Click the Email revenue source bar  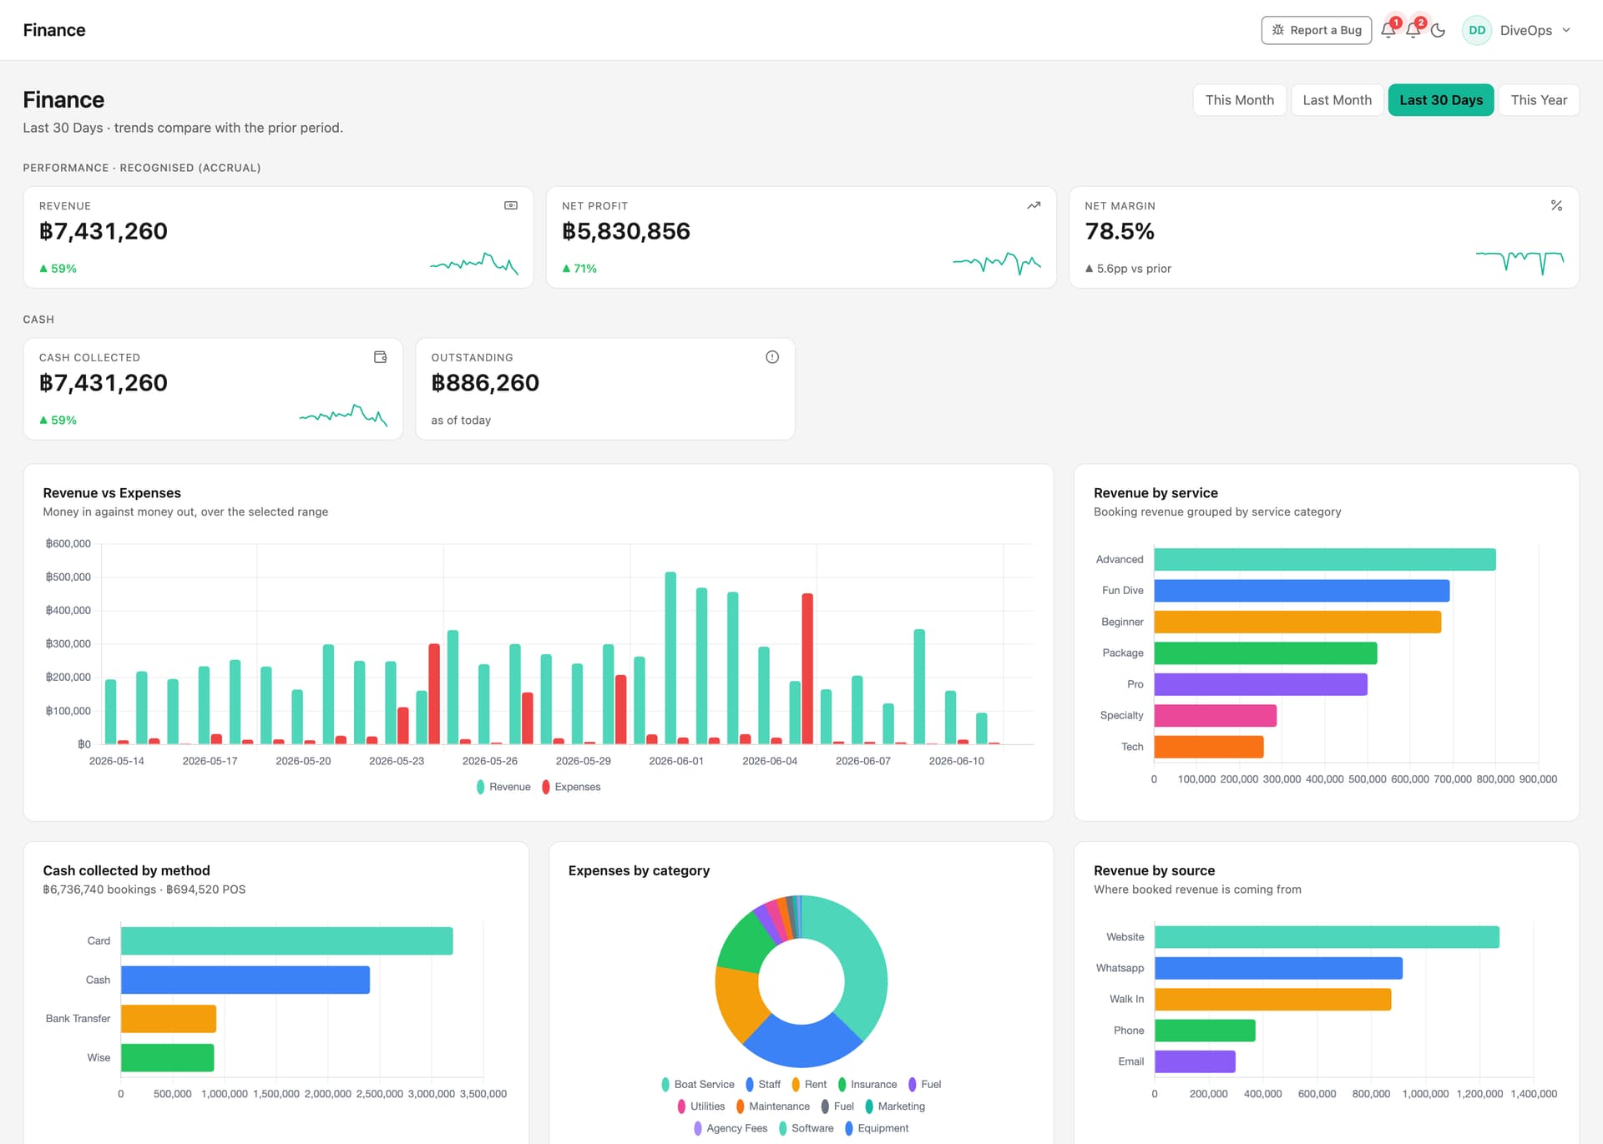click(1195, 1061)
